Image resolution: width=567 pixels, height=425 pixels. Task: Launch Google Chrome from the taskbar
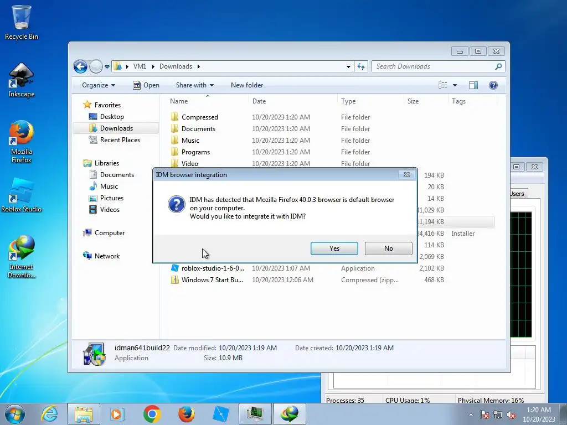point(152,414)
